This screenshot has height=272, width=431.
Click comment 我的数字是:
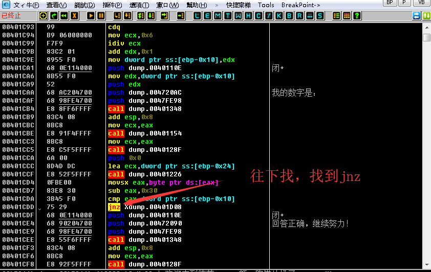(294, 93)
